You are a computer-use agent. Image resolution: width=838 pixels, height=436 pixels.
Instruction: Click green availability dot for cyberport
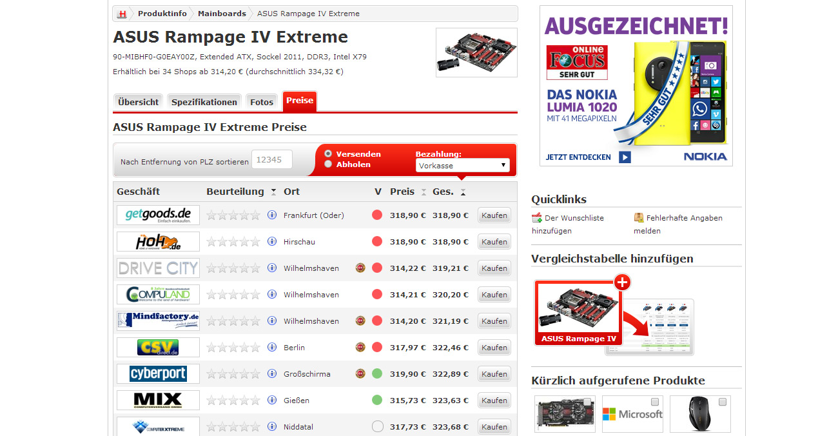(377, 373)
